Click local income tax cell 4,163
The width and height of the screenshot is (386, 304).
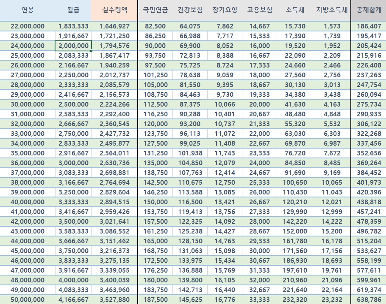click(332, 104)
